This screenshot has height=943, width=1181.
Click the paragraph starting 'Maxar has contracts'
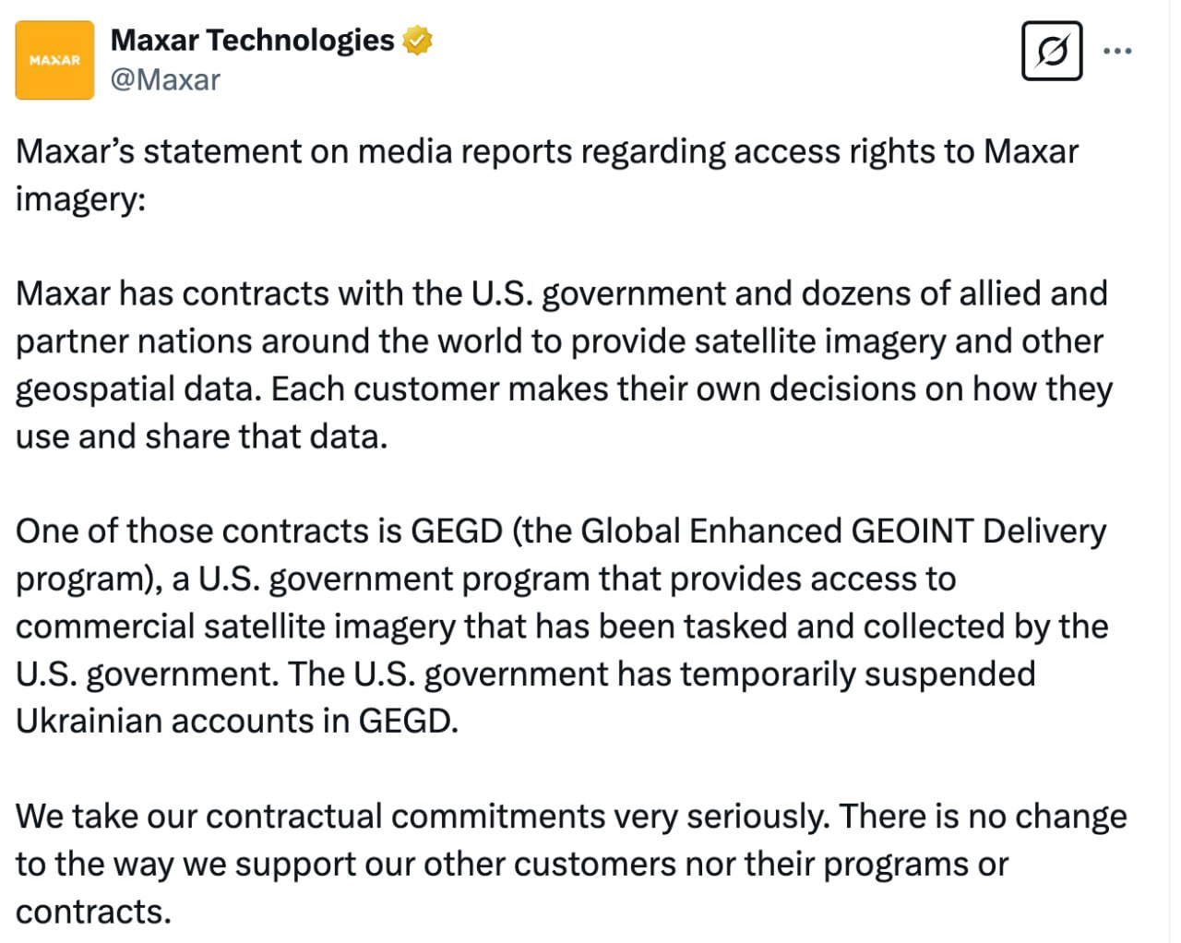click(x=564, y=365)
